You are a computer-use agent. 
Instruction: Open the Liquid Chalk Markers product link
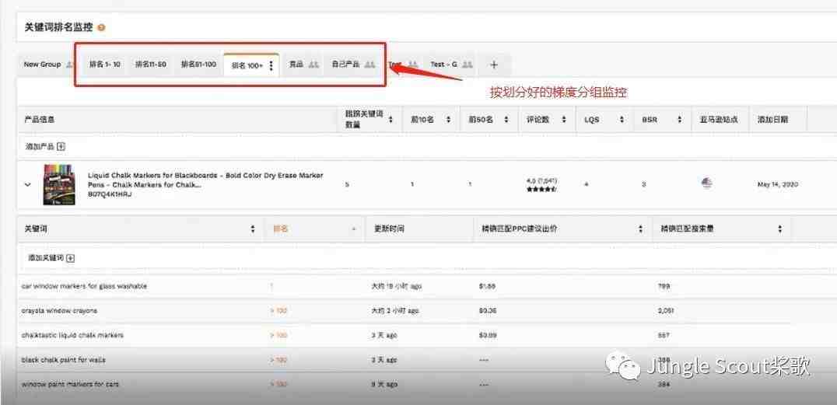(205, 176)
